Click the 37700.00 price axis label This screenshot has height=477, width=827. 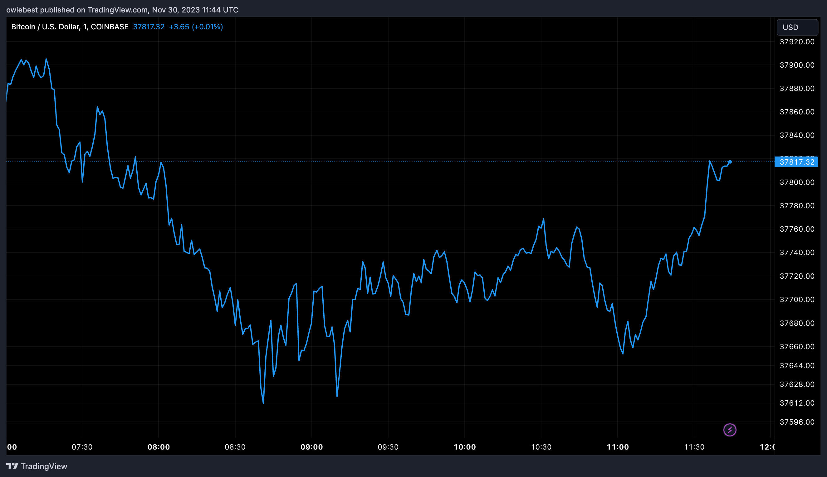tap(797, 299)
